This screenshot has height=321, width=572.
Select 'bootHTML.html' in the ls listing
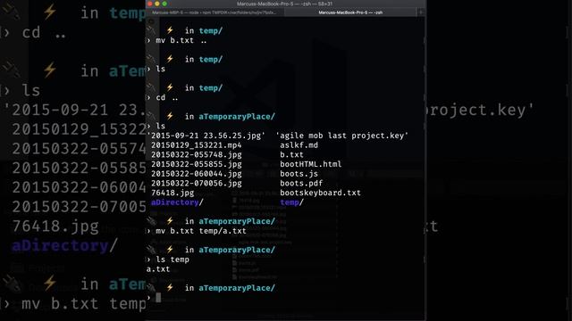coord(311,164)
